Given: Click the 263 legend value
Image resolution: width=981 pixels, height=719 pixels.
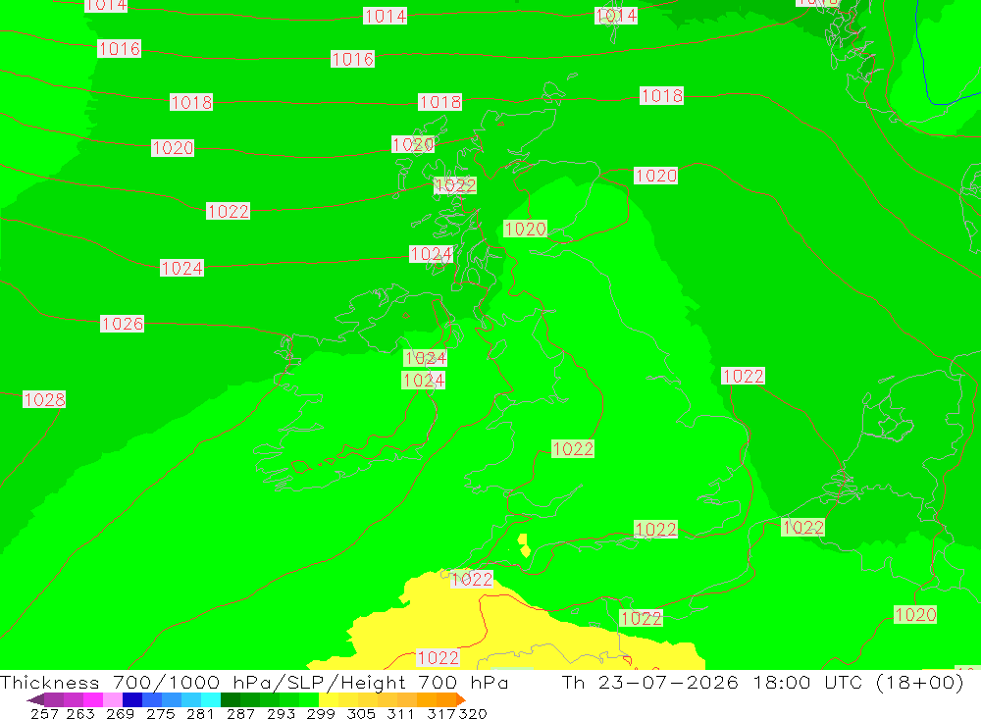Looking at the screenshot, I should 80,713.
